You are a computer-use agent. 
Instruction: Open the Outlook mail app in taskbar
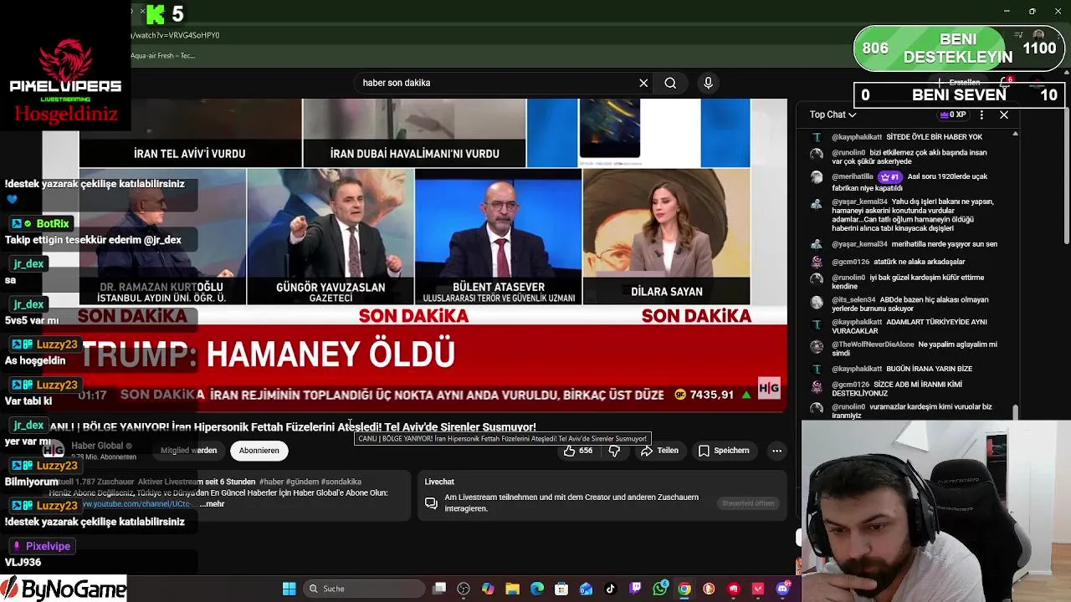click(x=586, y=589)
